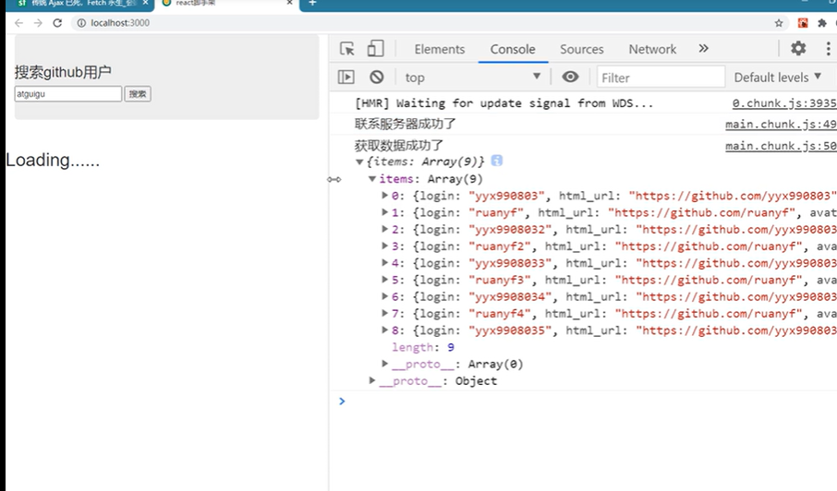Click the red extension icon in toolbar
Image resolution: width=837 pixels, height=491 pixels.
pos(803,23)
